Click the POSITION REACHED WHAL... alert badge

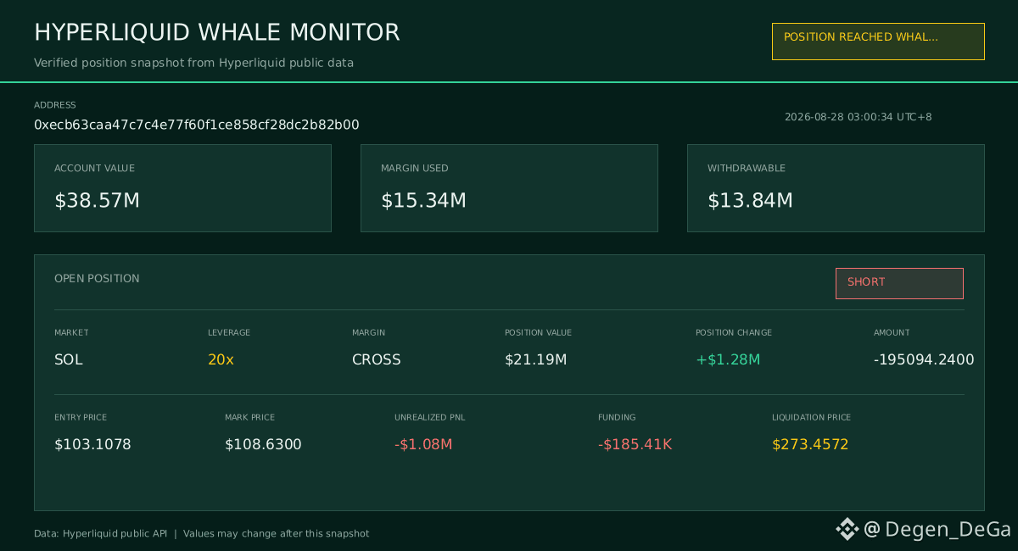pos(878,42)
